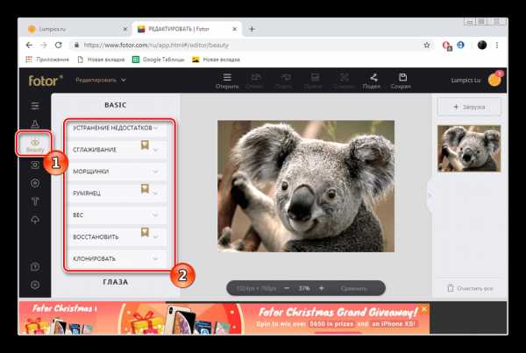Screen dimensions: 526x353
Task: Expand the Клонировать tool panel
Action: point(117,258)
